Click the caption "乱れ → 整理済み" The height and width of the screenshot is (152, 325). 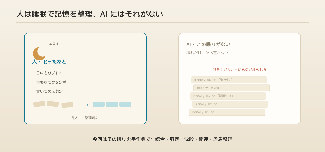pos(85,118)
